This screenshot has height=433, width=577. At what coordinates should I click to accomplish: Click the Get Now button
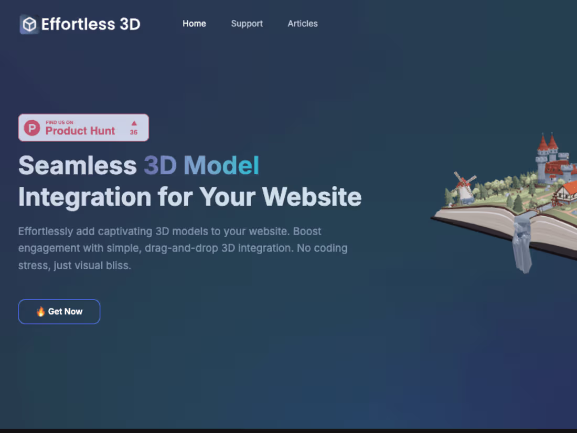59,311
